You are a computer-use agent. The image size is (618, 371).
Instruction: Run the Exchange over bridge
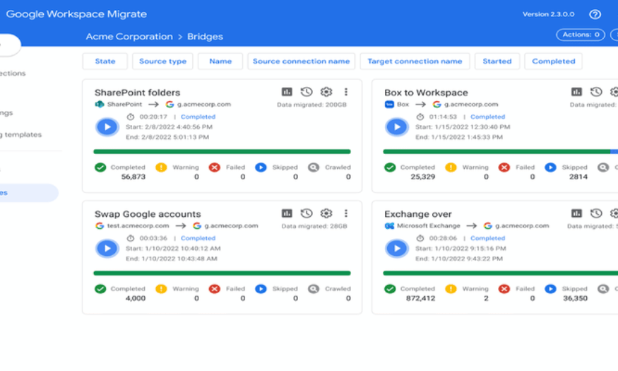pos(396,248)
